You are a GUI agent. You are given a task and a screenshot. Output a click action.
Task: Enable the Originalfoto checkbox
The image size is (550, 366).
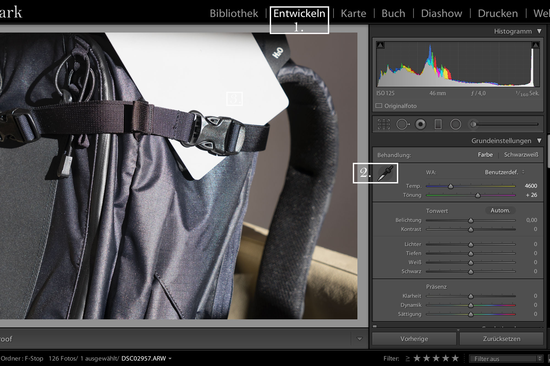pyautogui.click(x=379, y=106)
